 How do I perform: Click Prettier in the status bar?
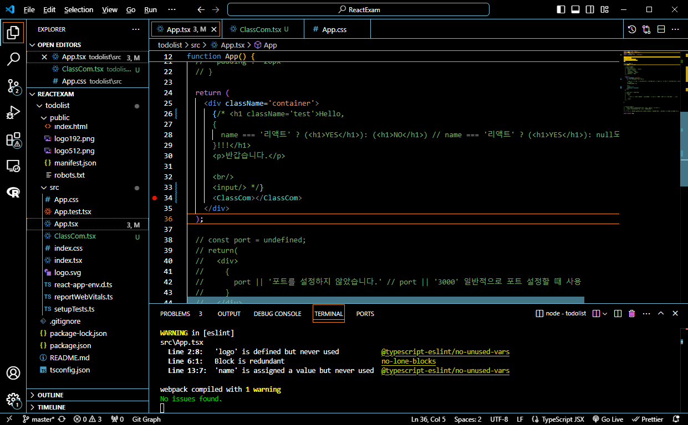point(648,419)
